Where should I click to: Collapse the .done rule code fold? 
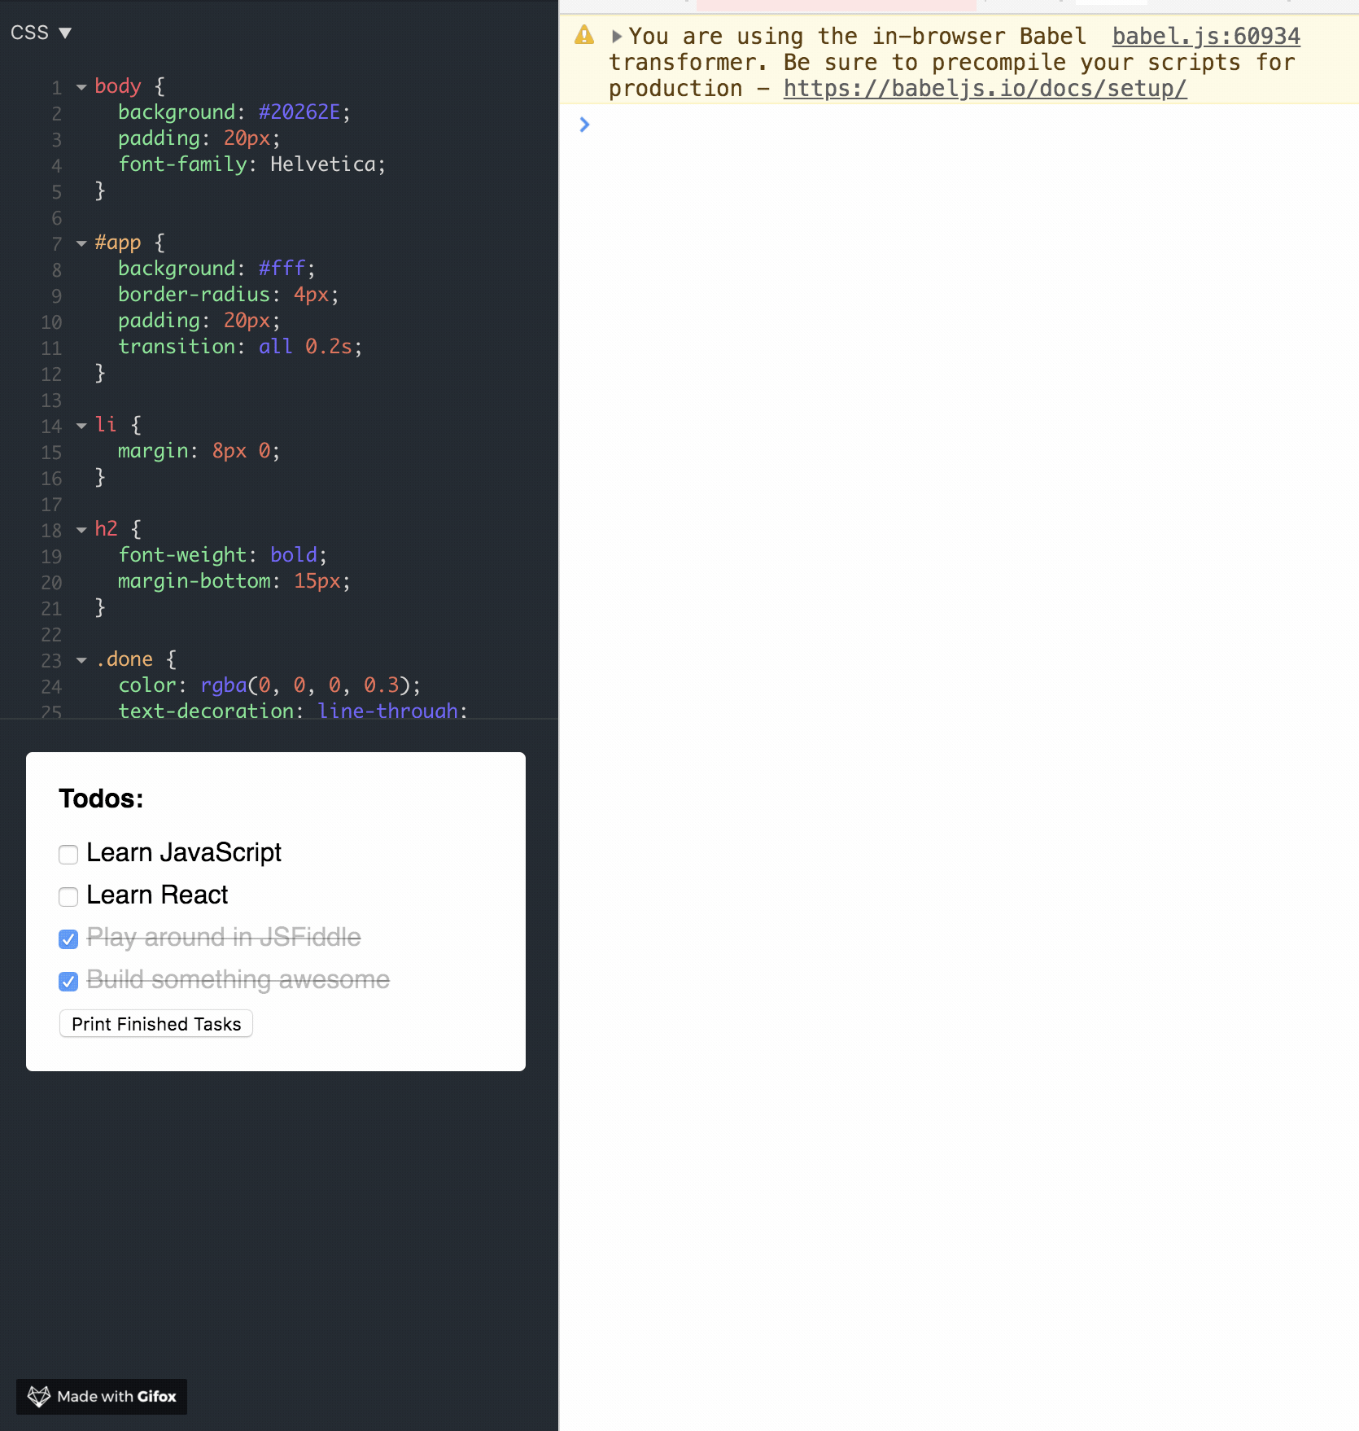(x=80, y=659)
